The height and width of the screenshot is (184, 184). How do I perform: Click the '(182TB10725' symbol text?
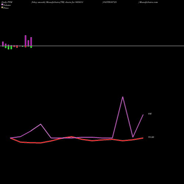click(x=109, y=2)
